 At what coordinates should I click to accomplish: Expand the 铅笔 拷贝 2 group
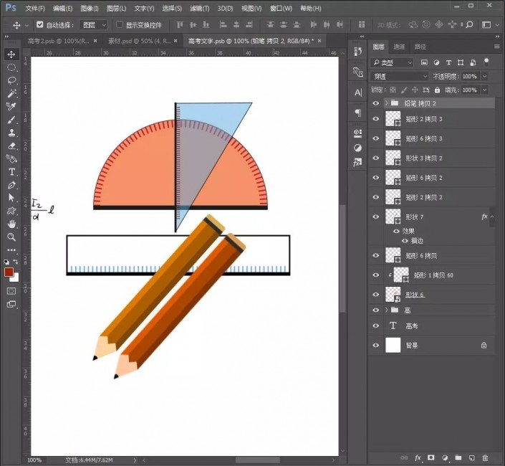386,103
